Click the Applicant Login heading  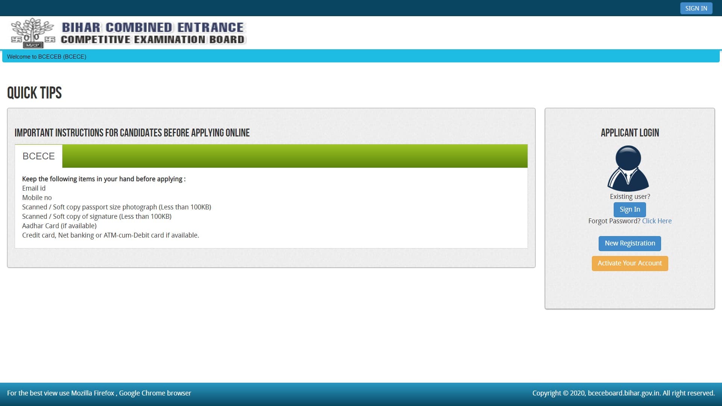(629, 133)
